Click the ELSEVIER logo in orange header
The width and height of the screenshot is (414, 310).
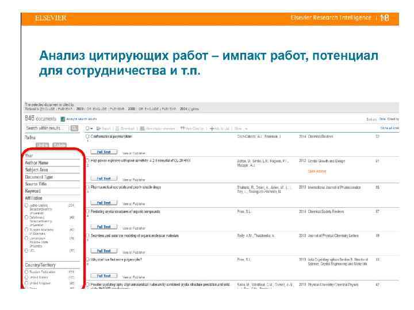[x=51, y=18]
